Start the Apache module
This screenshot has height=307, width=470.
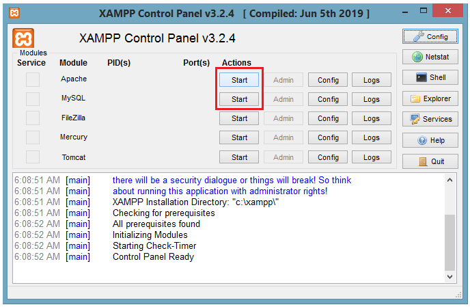click(x=239, y=80)
